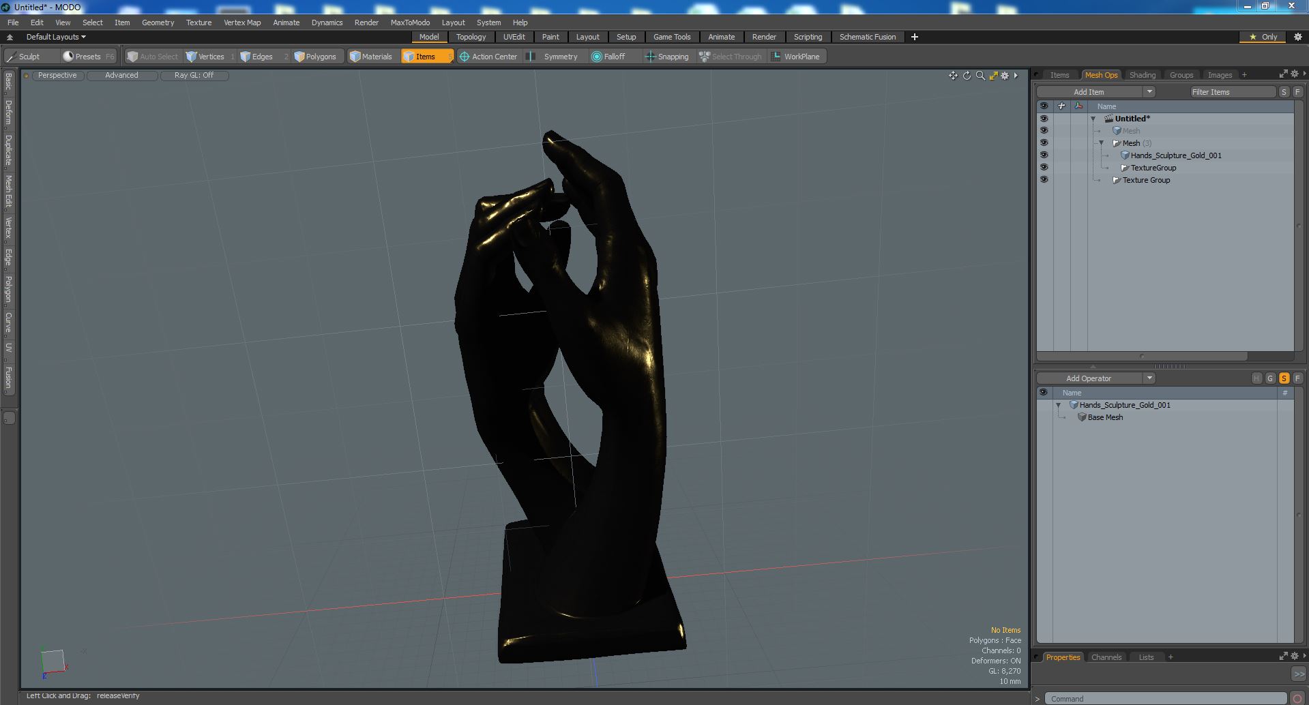Open viewport settings gear icon
The width and height of the screenshot is (1309, 705).
tap(1005, 76)
